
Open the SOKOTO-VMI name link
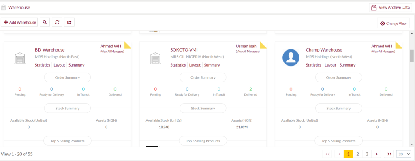tap(184, 50)
